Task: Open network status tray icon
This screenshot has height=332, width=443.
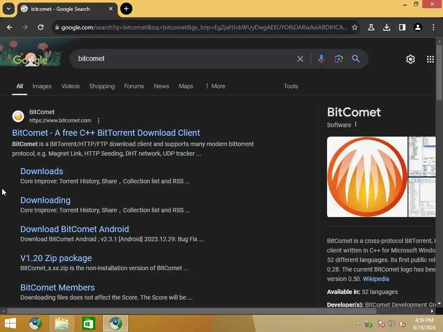Action: [392, 324]
